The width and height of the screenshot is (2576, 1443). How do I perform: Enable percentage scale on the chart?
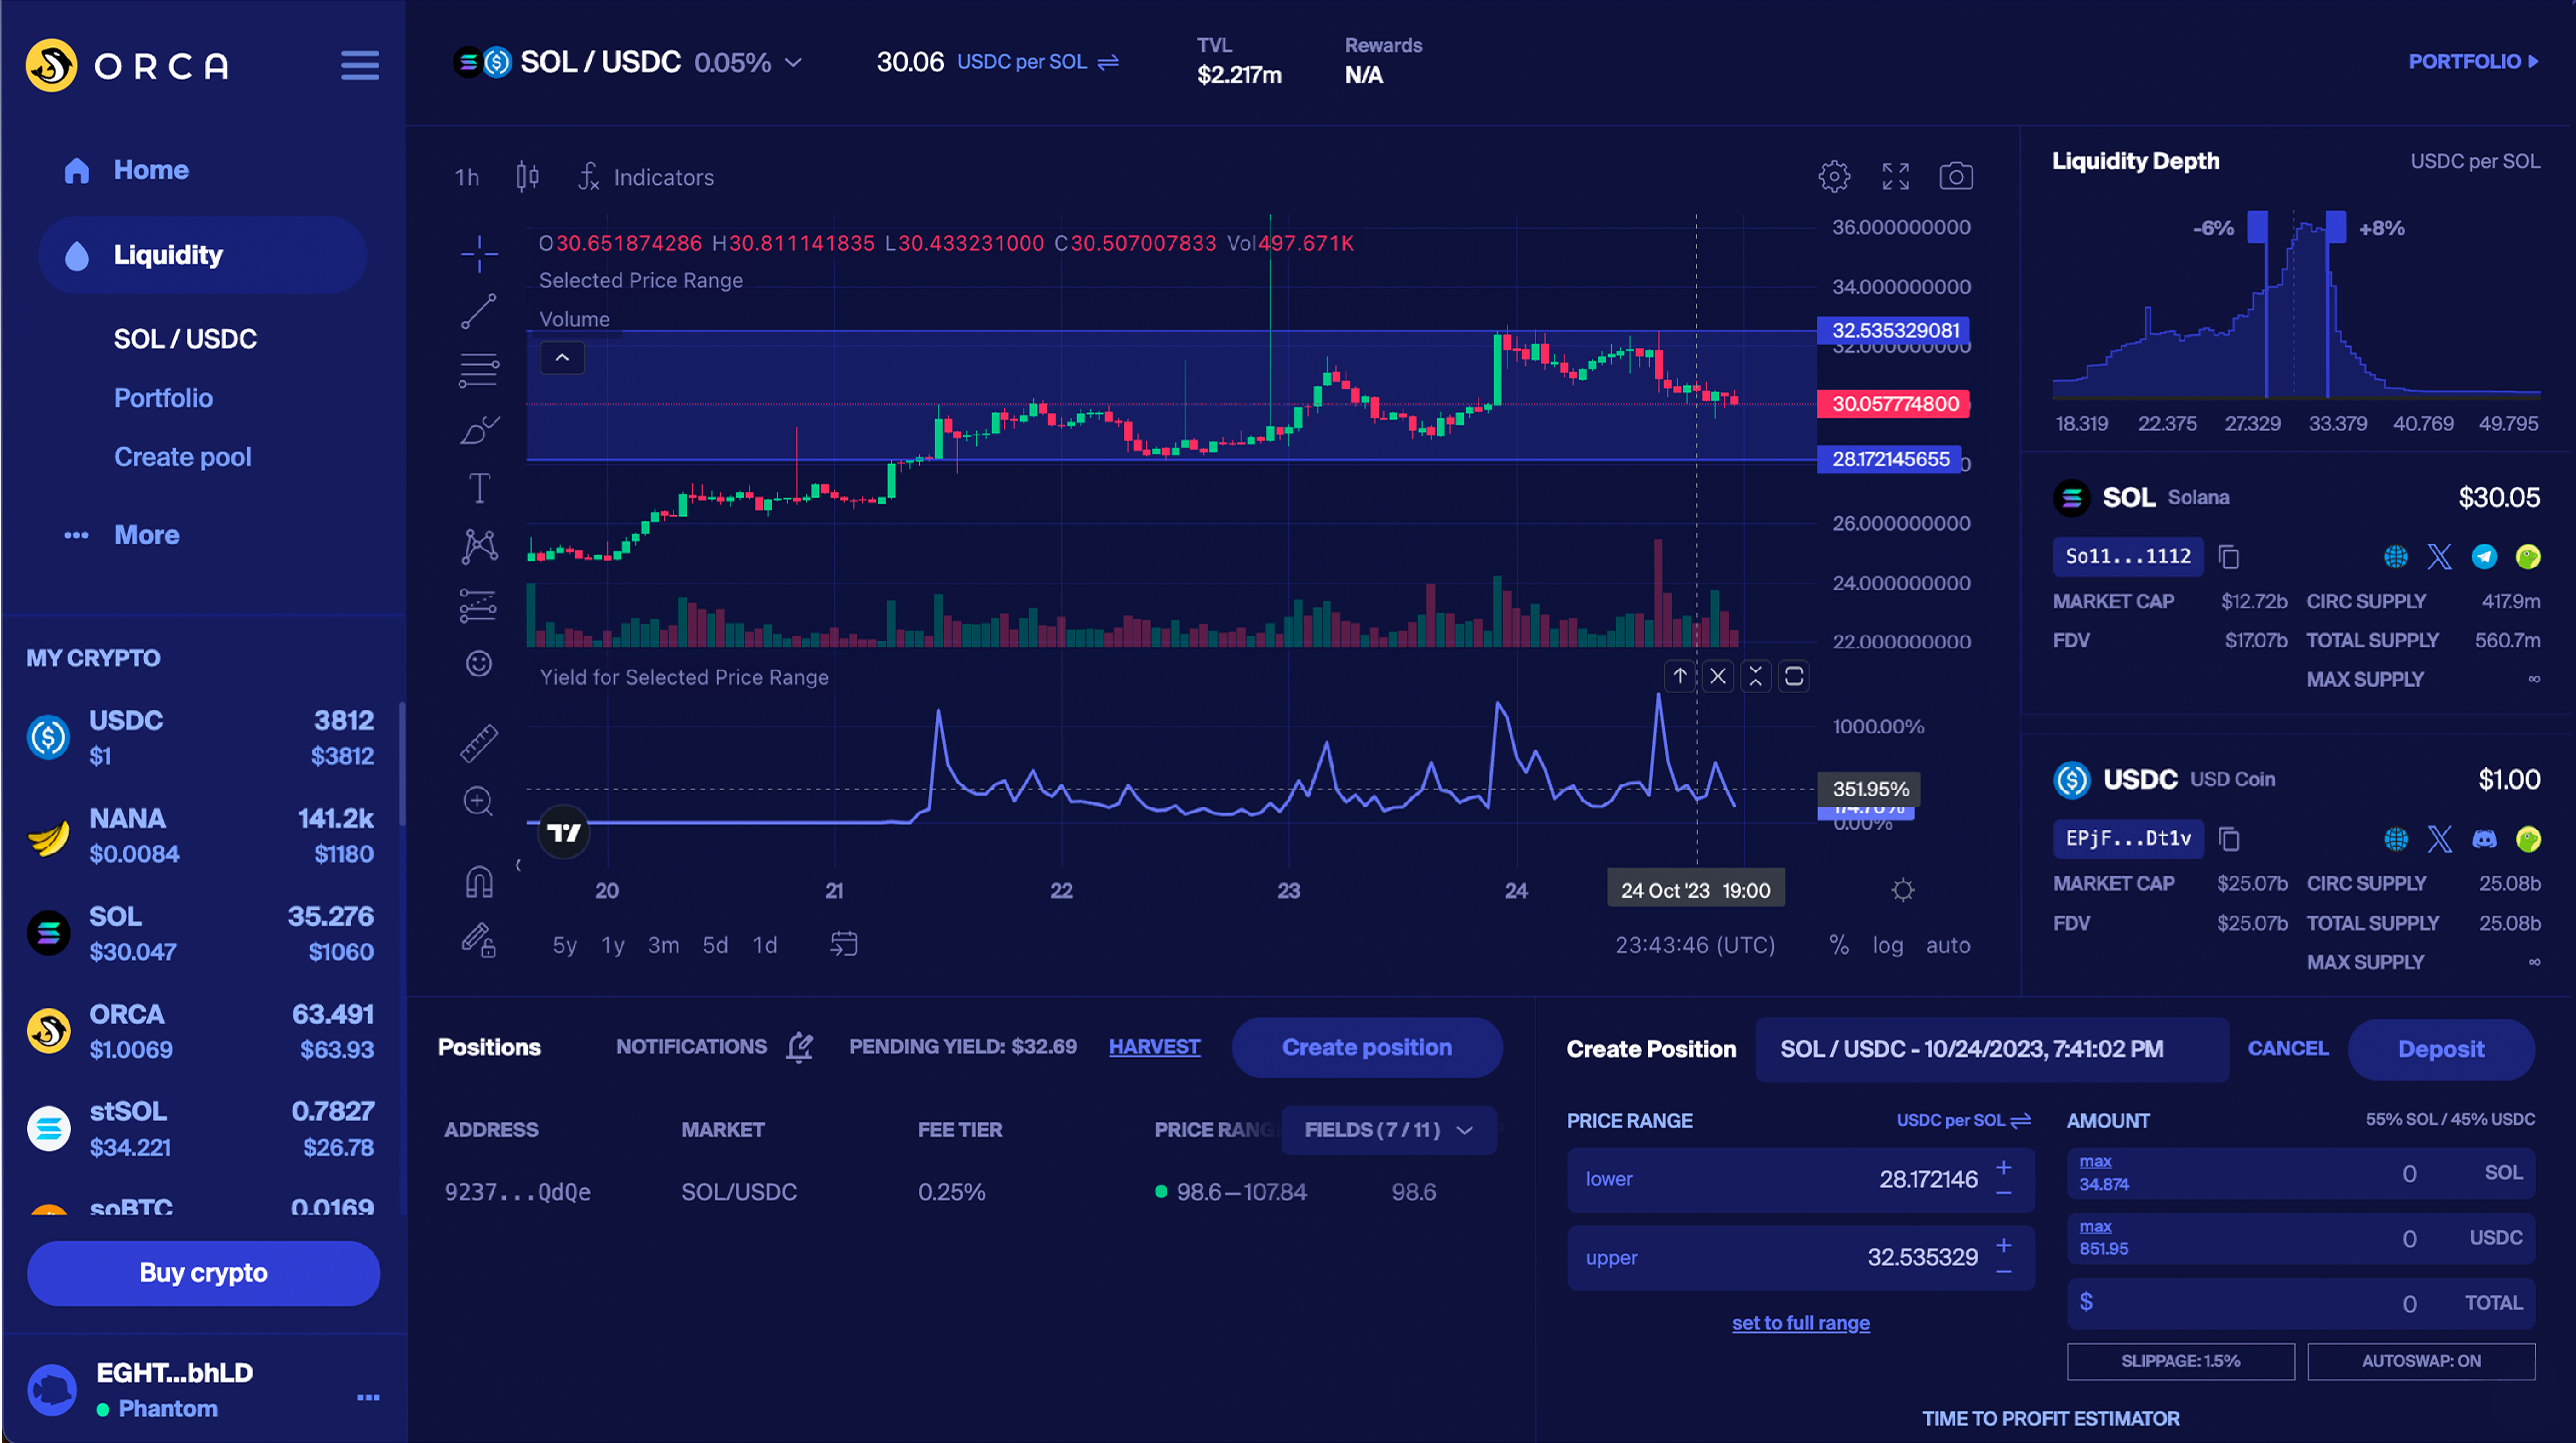pos(1839,944)
